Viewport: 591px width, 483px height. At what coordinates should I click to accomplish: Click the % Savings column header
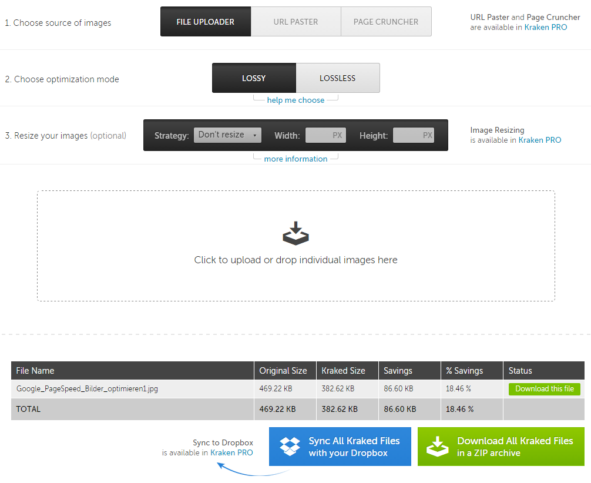tap(472, 371)
